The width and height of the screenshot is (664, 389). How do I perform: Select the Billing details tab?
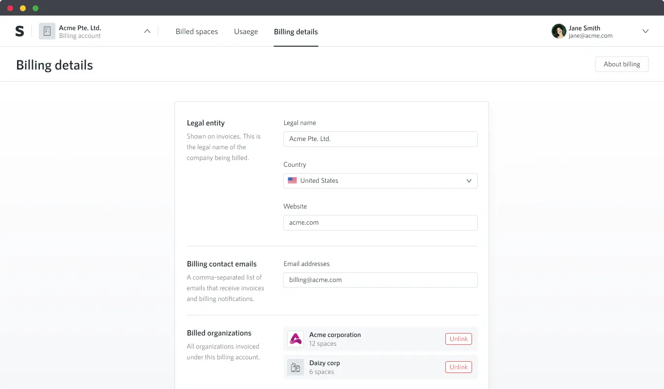pyautogui.click(x=296, y=32)
